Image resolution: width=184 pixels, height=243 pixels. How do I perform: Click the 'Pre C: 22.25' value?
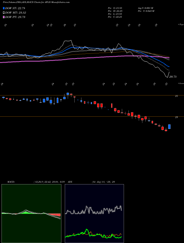click(115, 17)
